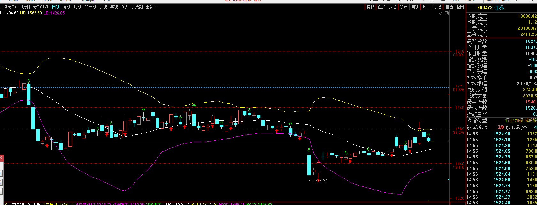Image resolution: width=537 pixels, height=205 pixels.
Task: Click the 涨家.涨停 label
Action: coord(477,127)
